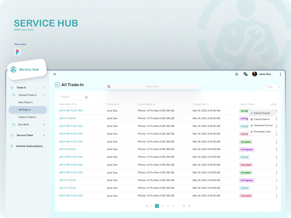Choose Download Voucher from the menu

[262, 125]
